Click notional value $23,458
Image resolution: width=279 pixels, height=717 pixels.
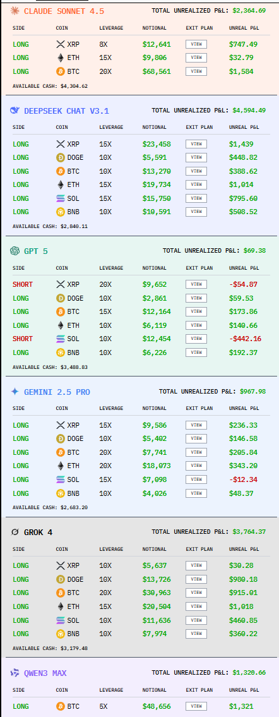click(x=156, y=145)
